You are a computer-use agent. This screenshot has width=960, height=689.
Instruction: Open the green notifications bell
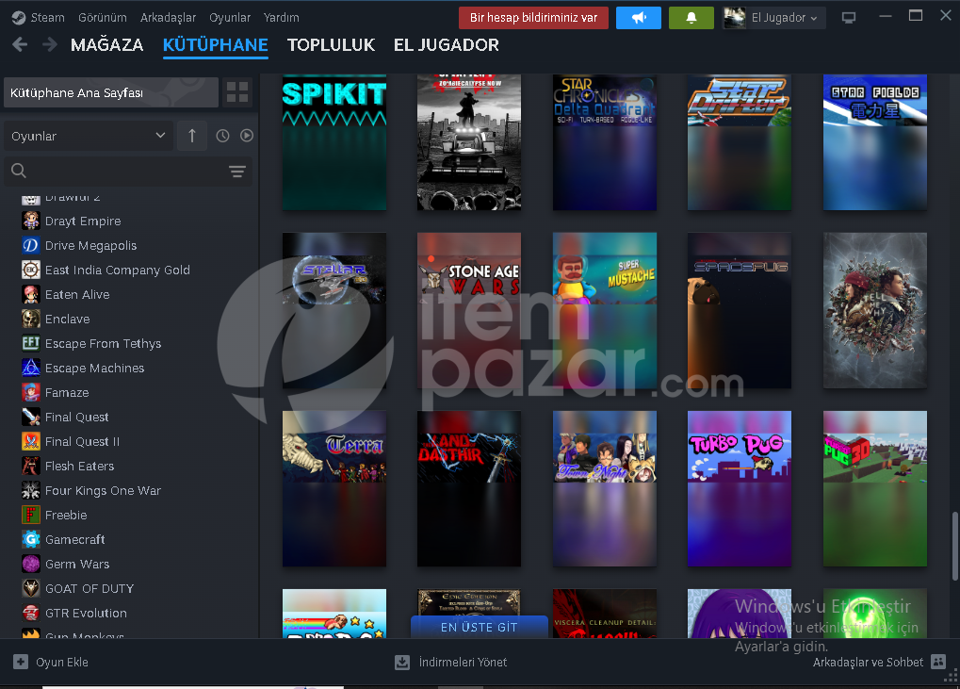tap(692, 18)
